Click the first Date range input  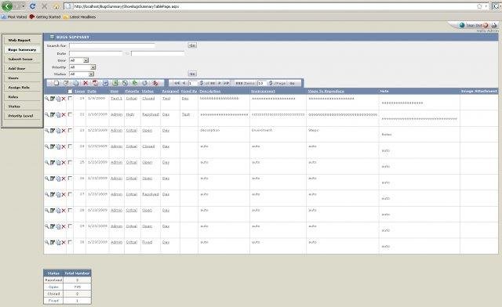tap(96, 53)
